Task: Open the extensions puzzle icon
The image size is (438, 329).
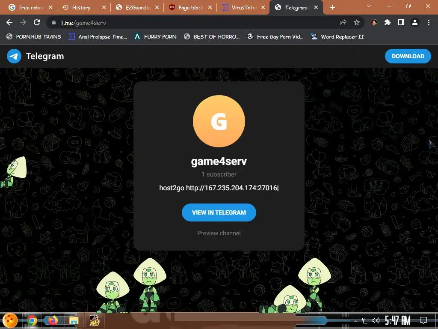Action: 388,23
